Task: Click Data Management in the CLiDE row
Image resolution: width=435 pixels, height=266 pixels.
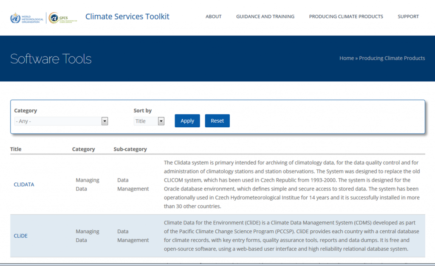Action: pos(133,235)
